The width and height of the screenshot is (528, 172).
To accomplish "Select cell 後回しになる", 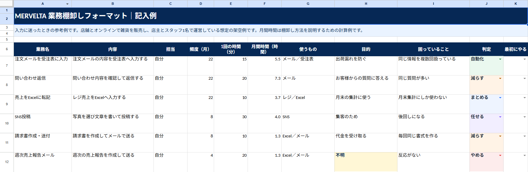I will coord(433,123).
